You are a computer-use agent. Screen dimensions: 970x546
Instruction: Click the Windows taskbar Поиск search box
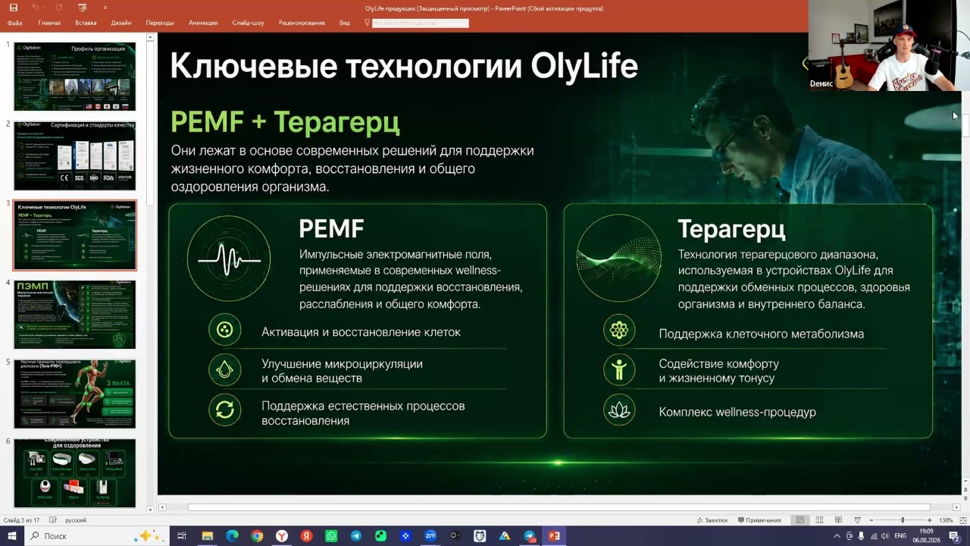point(97,536)
